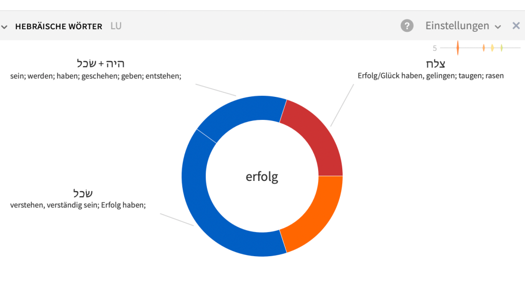Collapse the Hebräische Wörter section chevron
The image size is (525, 288).
[5, 26]
